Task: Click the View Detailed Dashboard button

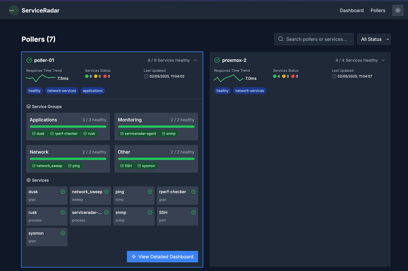Action: [162, 257]
